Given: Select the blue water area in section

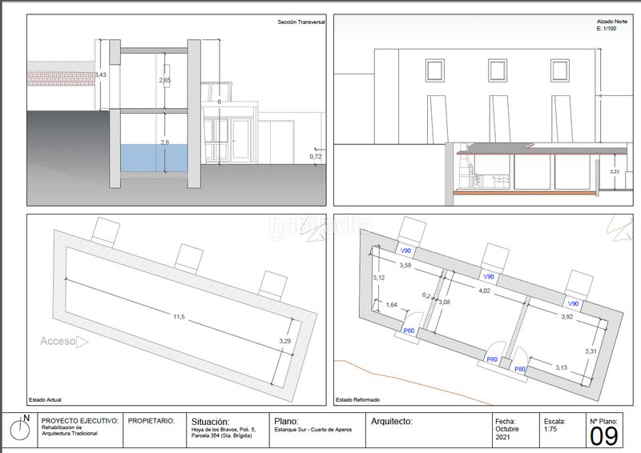Looking at the screenshot, I should click(157, 158).
